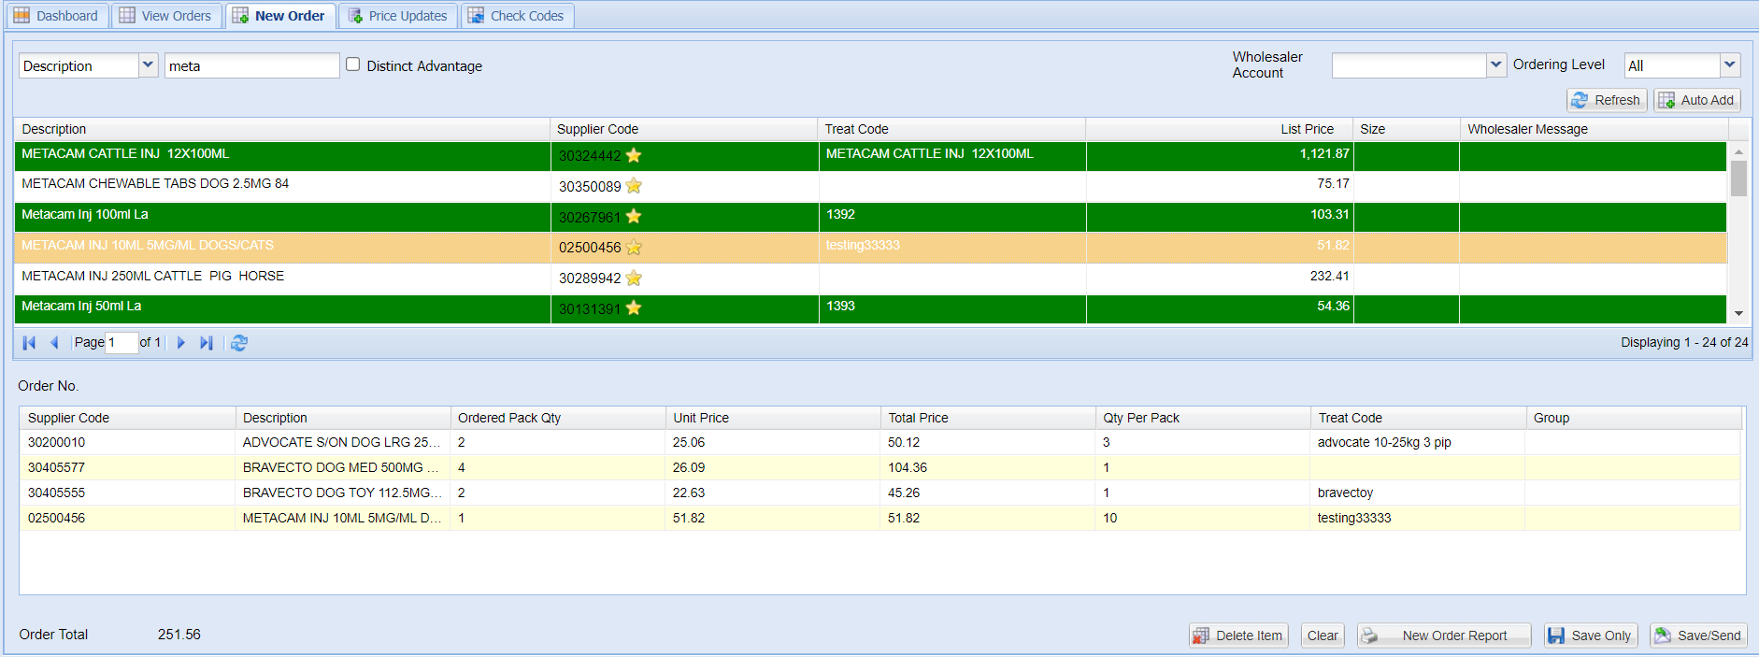Select Metacam Inj 100ml La row
The image size is (1759, 657).
pos(870,217)
